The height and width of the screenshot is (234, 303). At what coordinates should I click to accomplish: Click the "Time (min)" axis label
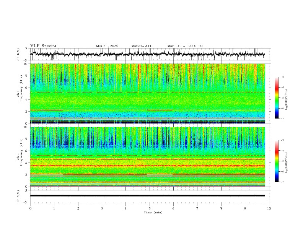(x=153, y=212)
